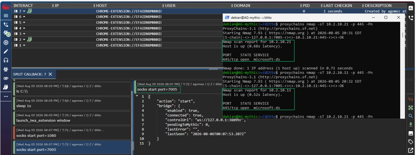Sort by the IP column header

point(57,5)
